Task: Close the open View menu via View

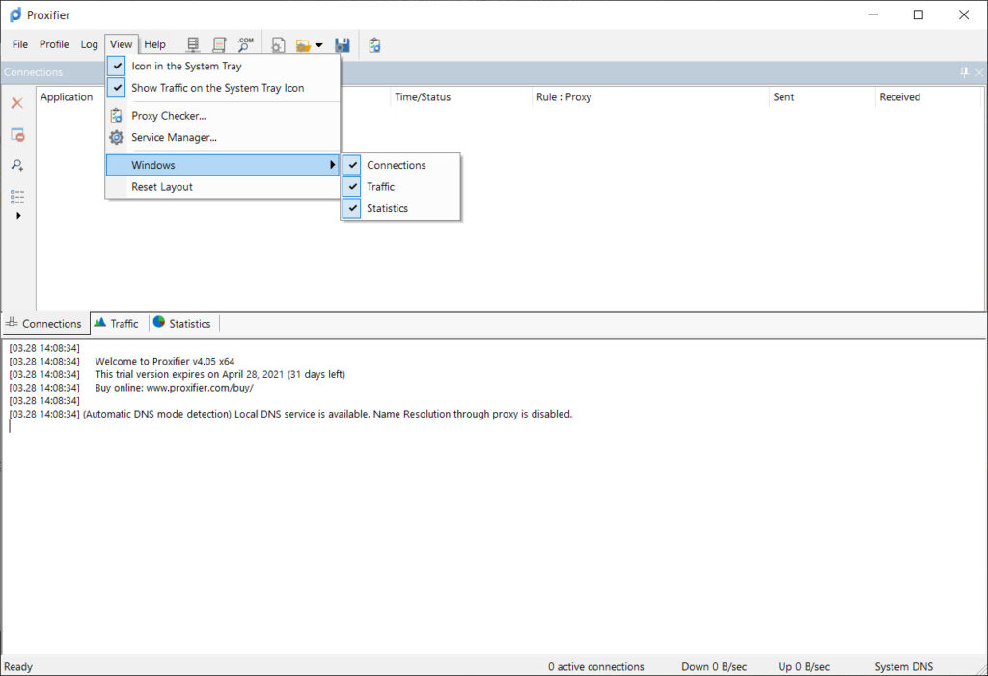Action: click(x=121, y=44)
